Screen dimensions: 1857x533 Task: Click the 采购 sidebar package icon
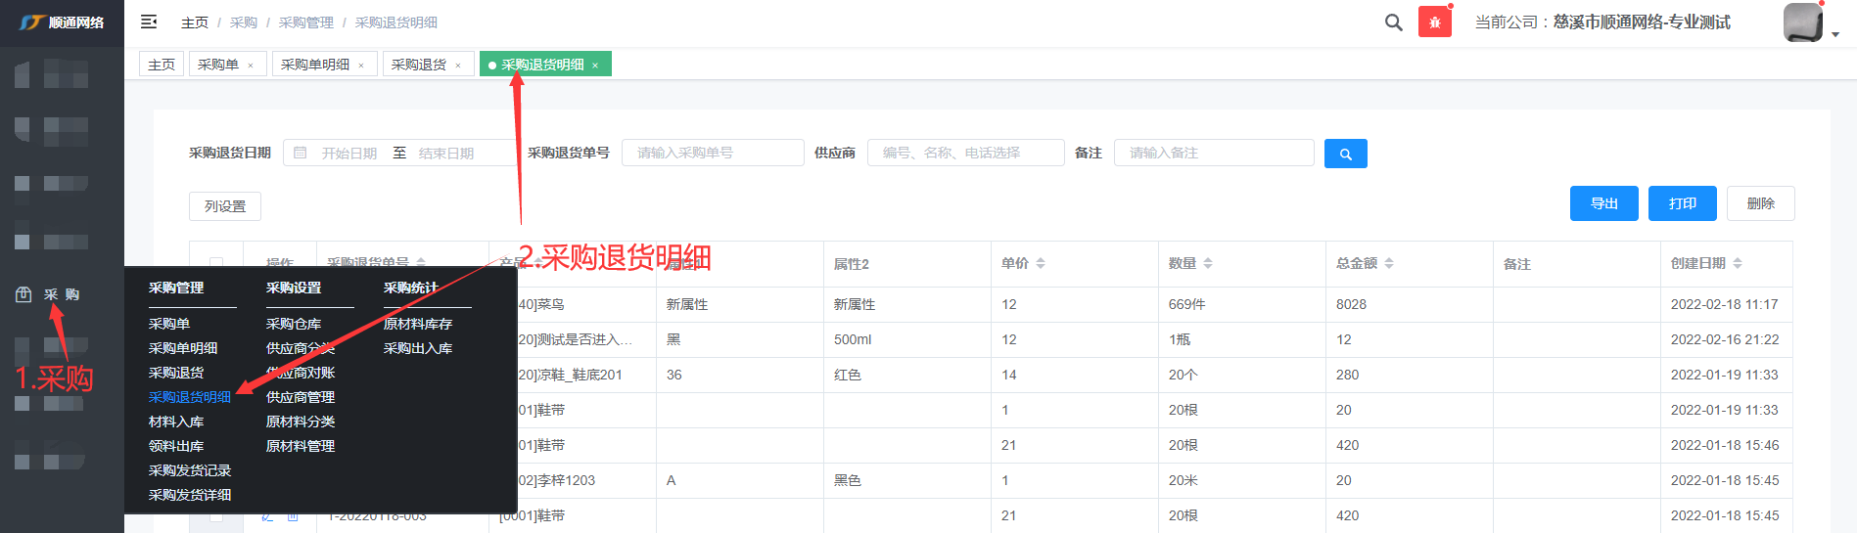coord(23,294)
